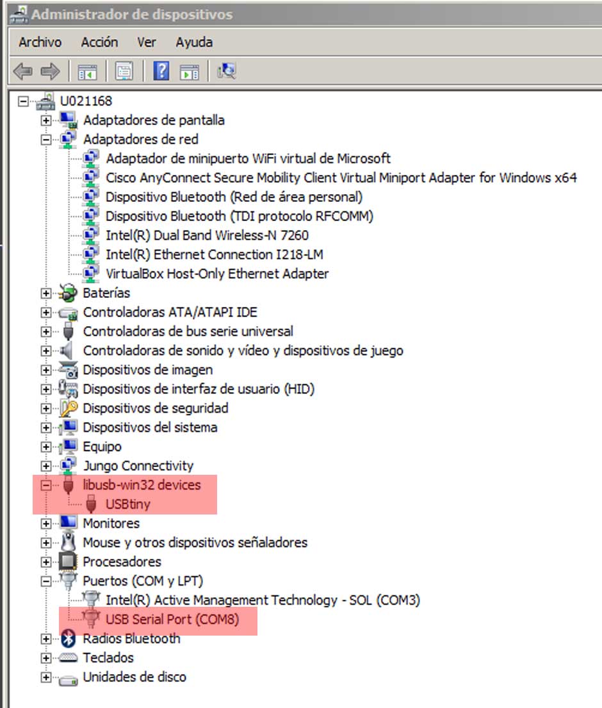Click the Back arrow toolbar icon

coord(23,71)
